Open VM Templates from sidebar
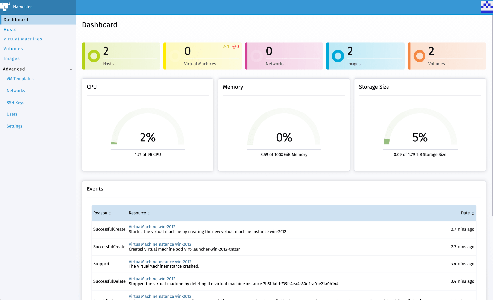The width and height of the screenshot is (493, 300). pyautogui.click(x=20, y=79)
